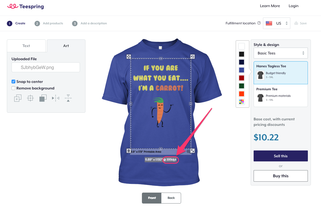The height and width of the screenshot is (206, 321).
Task: Delete design with trash icon
Action: (x=128, y=151)
